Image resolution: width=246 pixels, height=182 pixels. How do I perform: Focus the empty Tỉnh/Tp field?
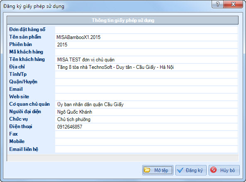(146, 75)
